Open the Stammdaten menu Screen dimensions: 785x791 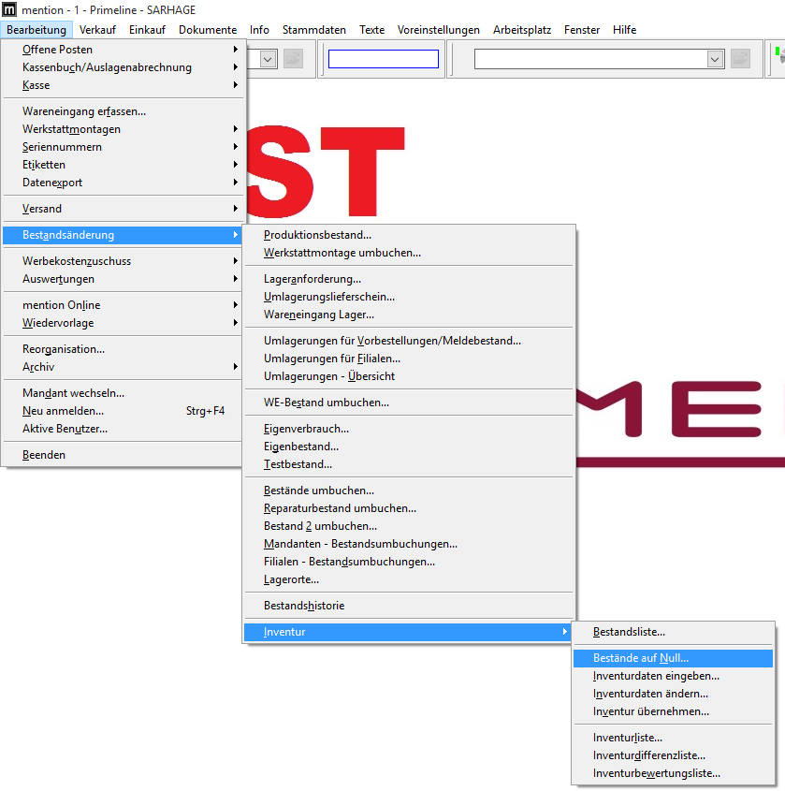click(x=313, y=29)
